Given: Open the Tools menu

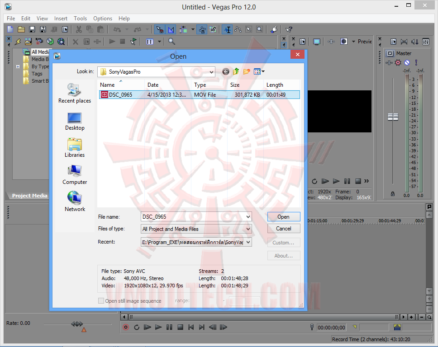Looking at the screenshot, I should (x=80, y=19).
